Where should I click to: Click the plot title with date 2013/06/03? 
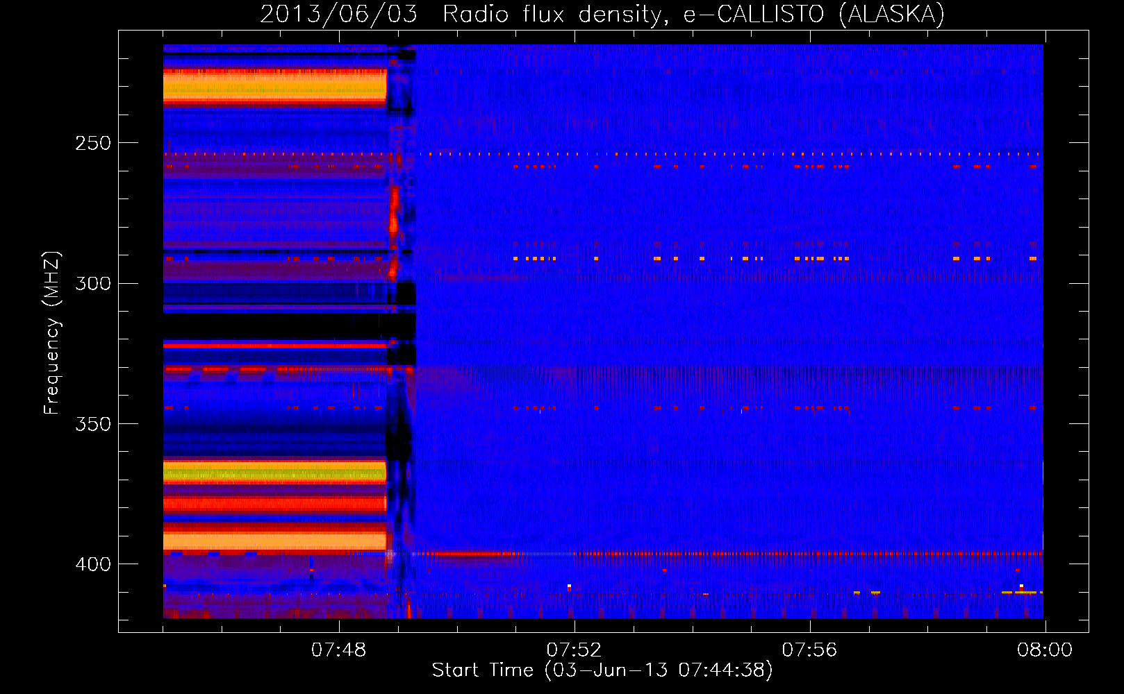(602, 15)
